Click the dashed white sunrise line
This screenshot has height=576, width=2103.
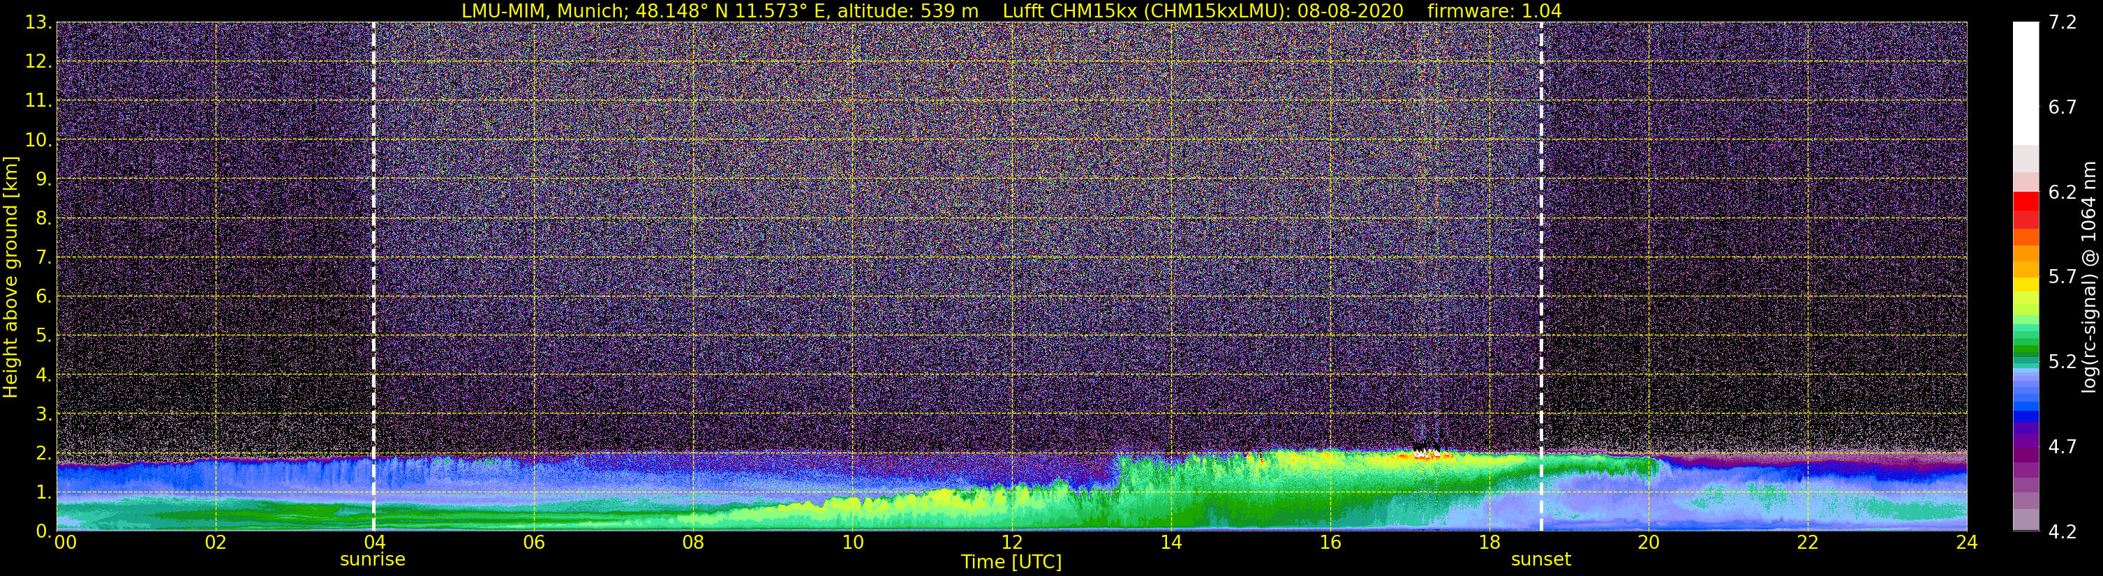pos(374,277)
